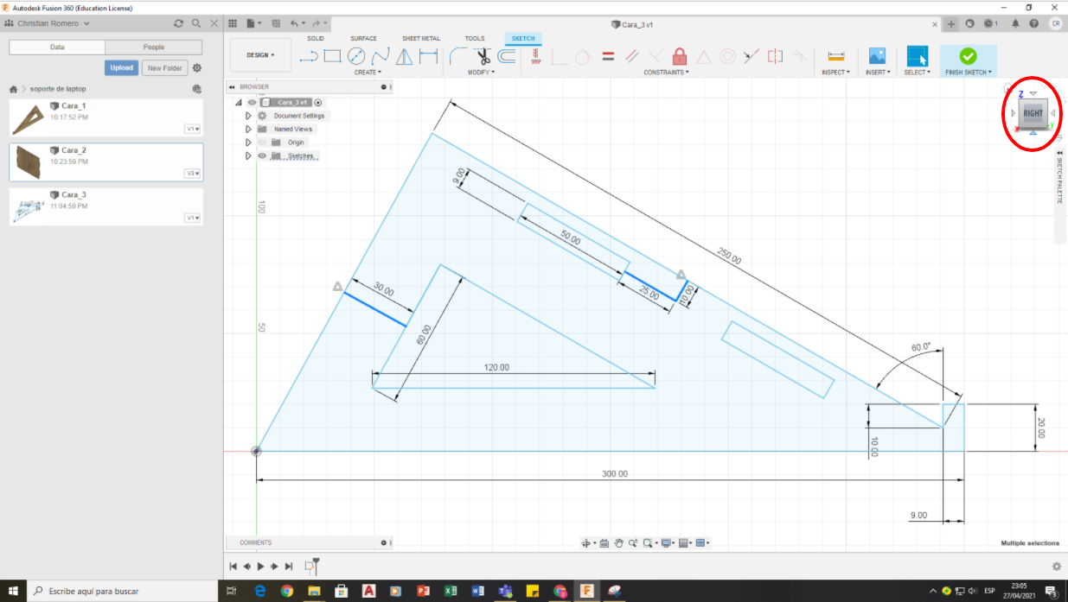
Task: Click the RIGHT face of view cube
Action: coord(1033,113)
